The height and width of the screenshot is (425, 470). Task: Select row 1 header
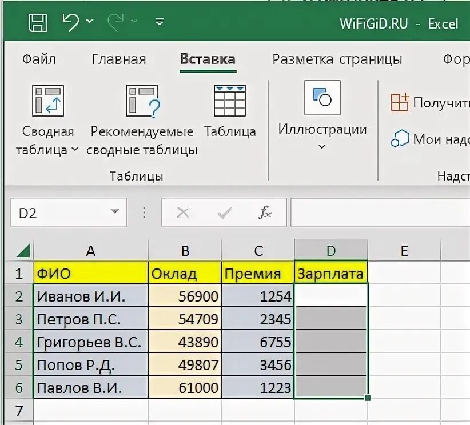pyautogui.click(x=19, y=273)
